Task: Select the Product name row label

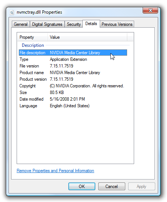Action: tap(32, 73)
